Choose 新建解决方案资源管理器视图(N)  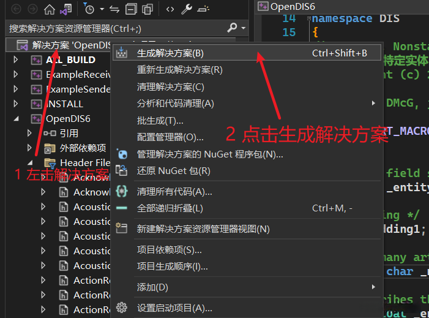247,229
